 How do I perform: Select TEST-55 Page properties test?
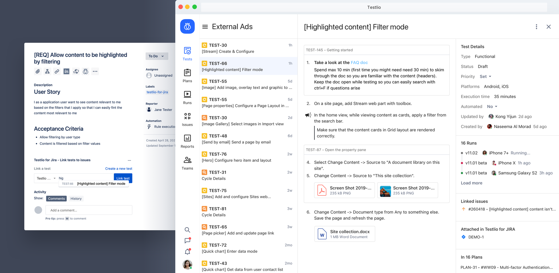(248, 103)
